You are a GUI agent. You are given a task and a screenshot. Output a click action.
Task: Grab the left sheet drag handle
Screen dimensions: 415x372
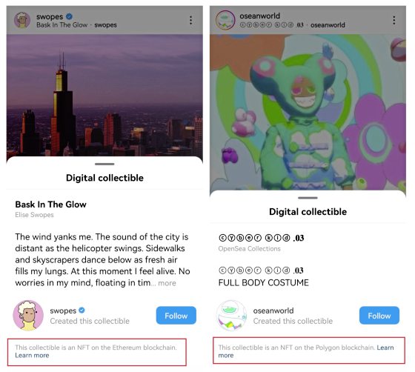point(104,164)
